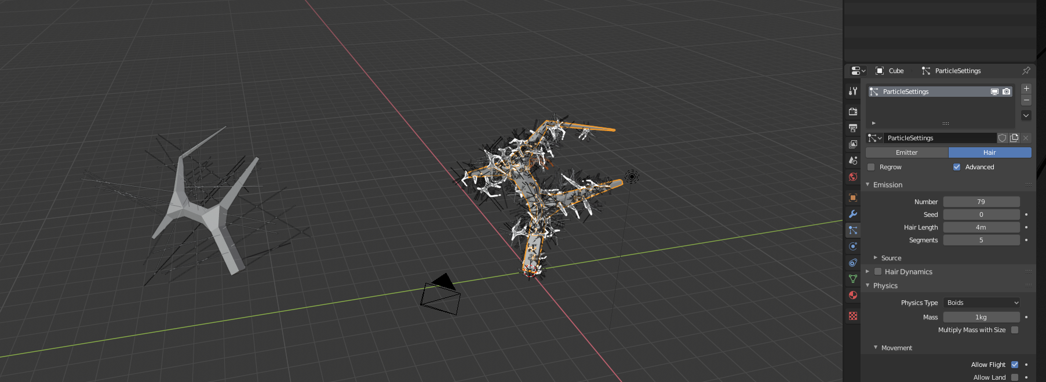Select ParticleSettings in the particle list
This screenshot has height=382, width=1046.
pyautogui.click(x=940, y=92)
